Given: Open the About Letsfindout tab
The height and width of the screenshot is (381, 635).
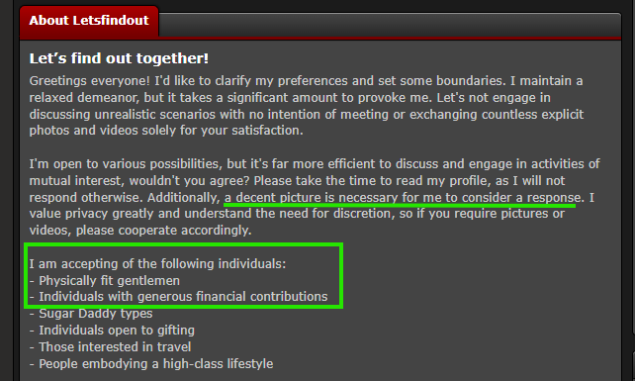Looking at the screenshot, I should 89,22.
